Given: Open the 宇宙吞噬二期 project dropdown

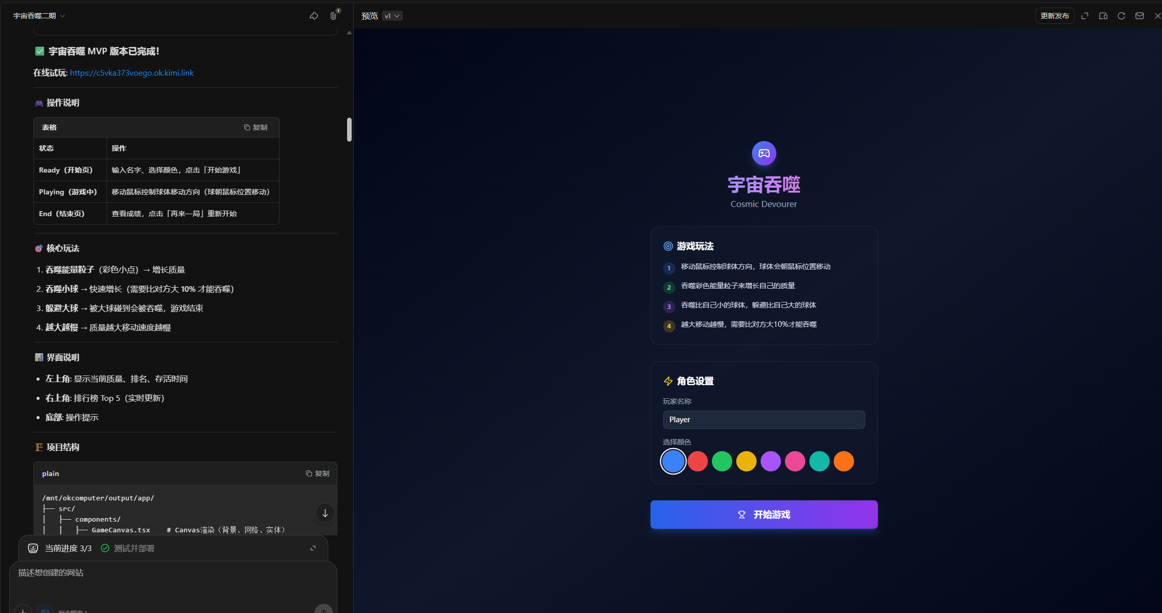Looking at the screenshot, I should (x=39, y=16).
